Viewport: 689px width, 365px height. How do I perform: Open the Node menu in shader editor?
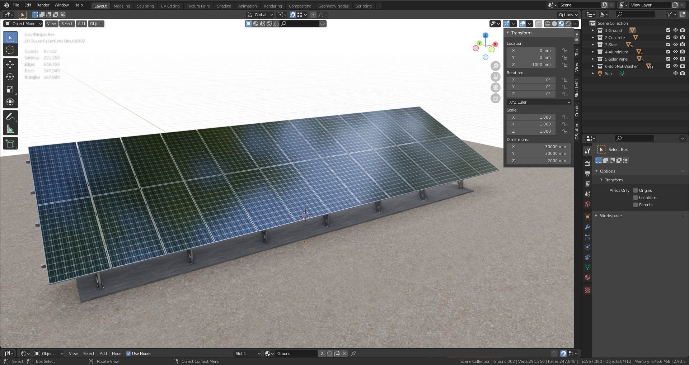pos(117,354)
